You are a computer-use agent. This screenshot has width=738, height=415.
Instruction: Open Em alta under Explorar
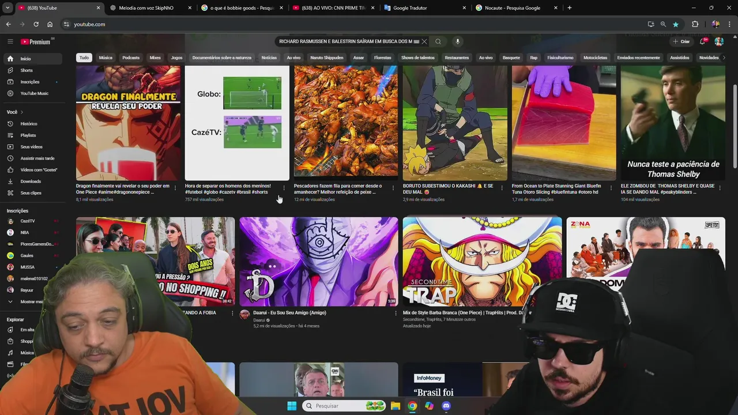point(27,330)
